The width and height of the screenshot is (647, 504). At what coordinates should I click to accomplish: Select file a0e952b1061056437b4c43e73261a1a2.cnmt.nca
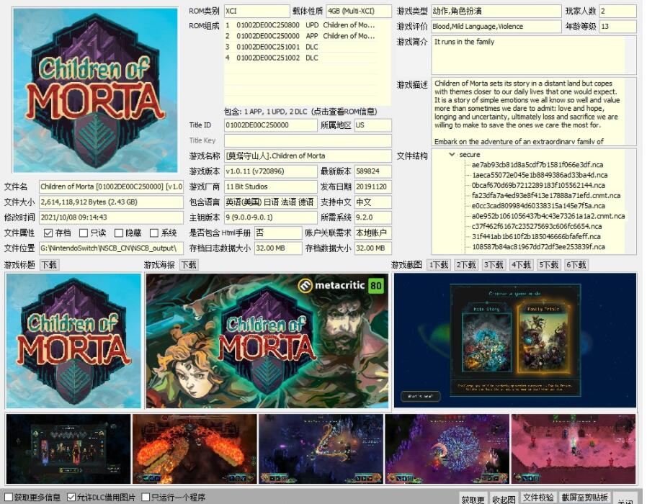[x=548, y=216]
